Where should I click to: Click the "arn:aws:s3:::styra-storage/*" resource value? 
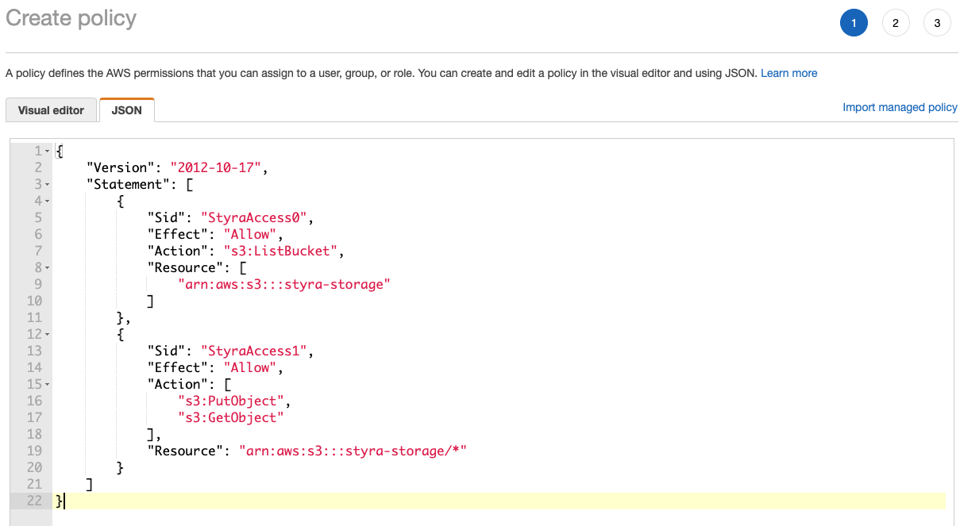[x=353, y=451]
